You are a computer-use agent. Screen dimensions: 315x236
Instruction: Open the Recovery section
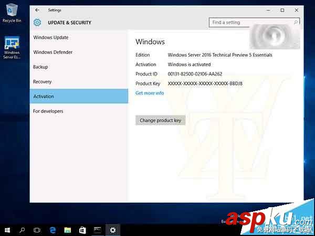79,82
